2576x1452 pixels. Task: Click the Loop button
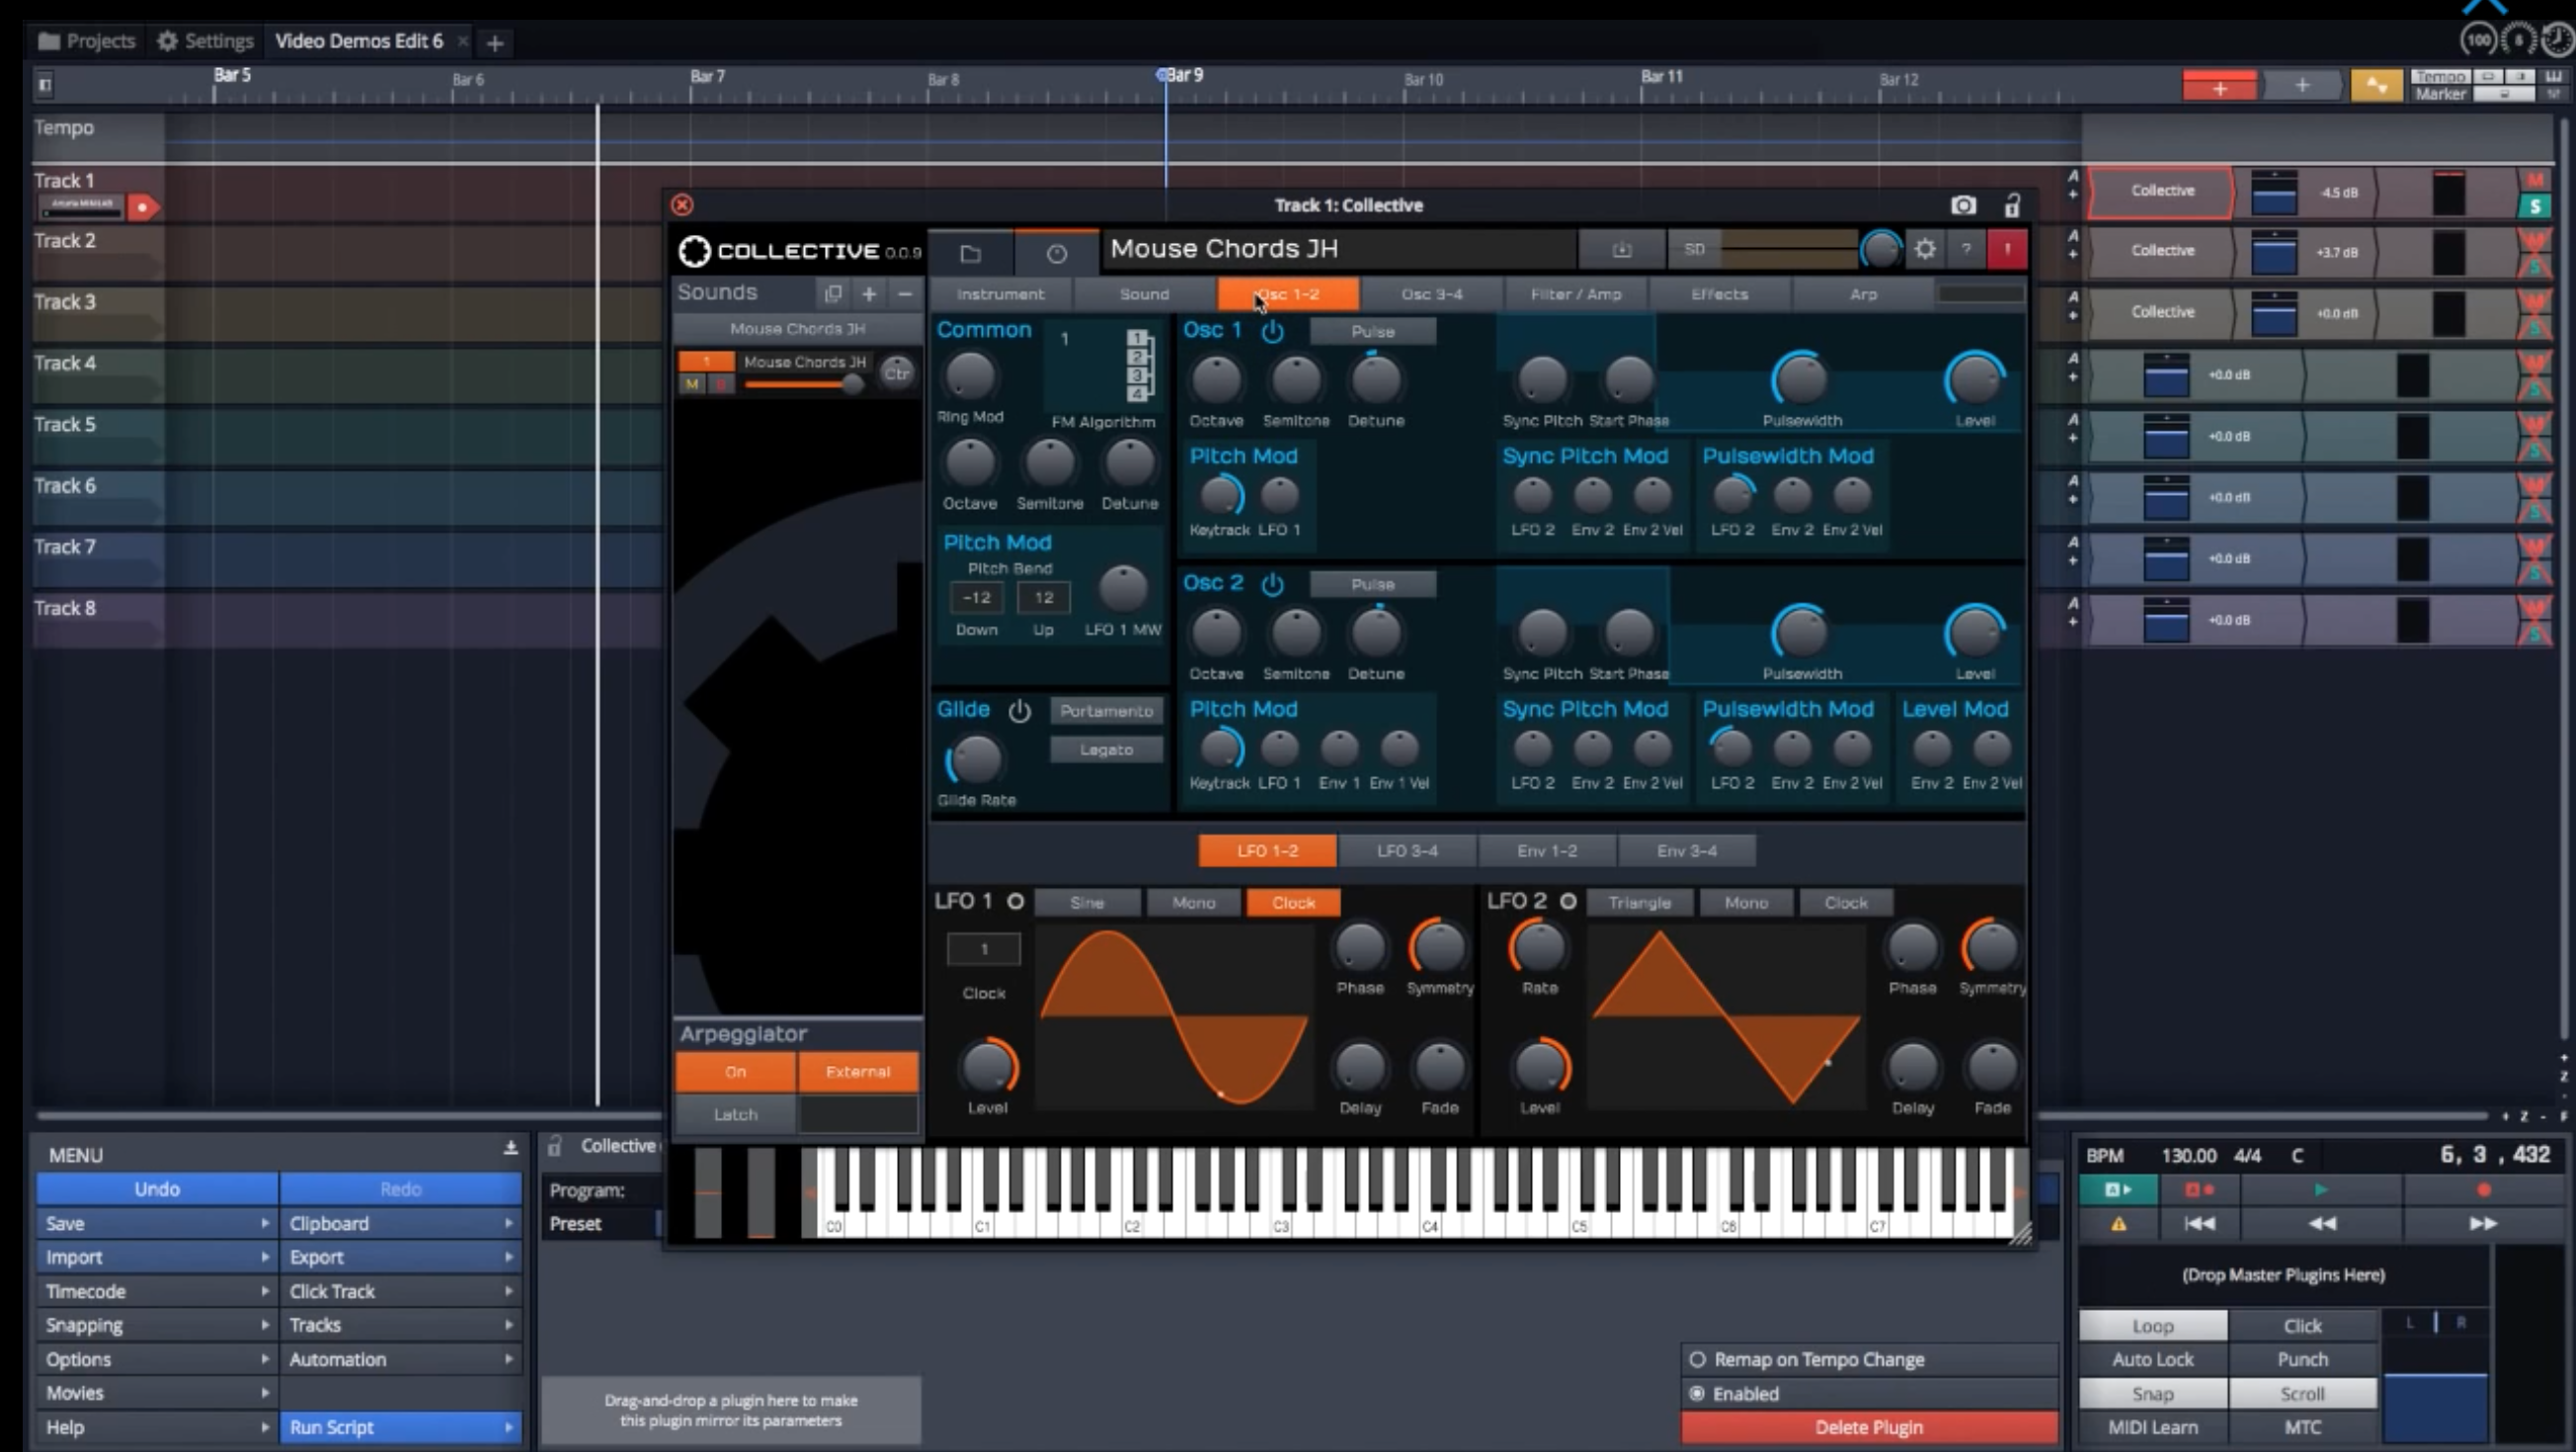coord(2153,1326)
